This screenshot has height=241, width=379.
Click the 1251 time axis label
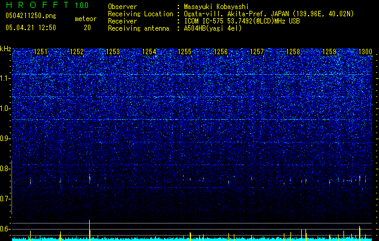[41, 52]
